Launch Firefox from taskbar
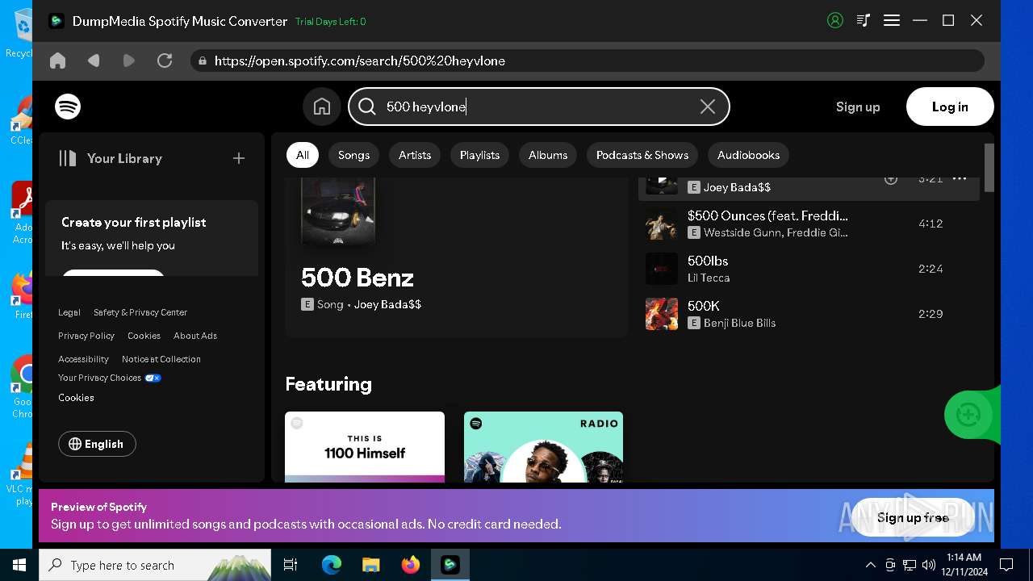Image resolution: width=1033 pixels, height=581 pixels. pyautogui.click(x=411, y=565)
